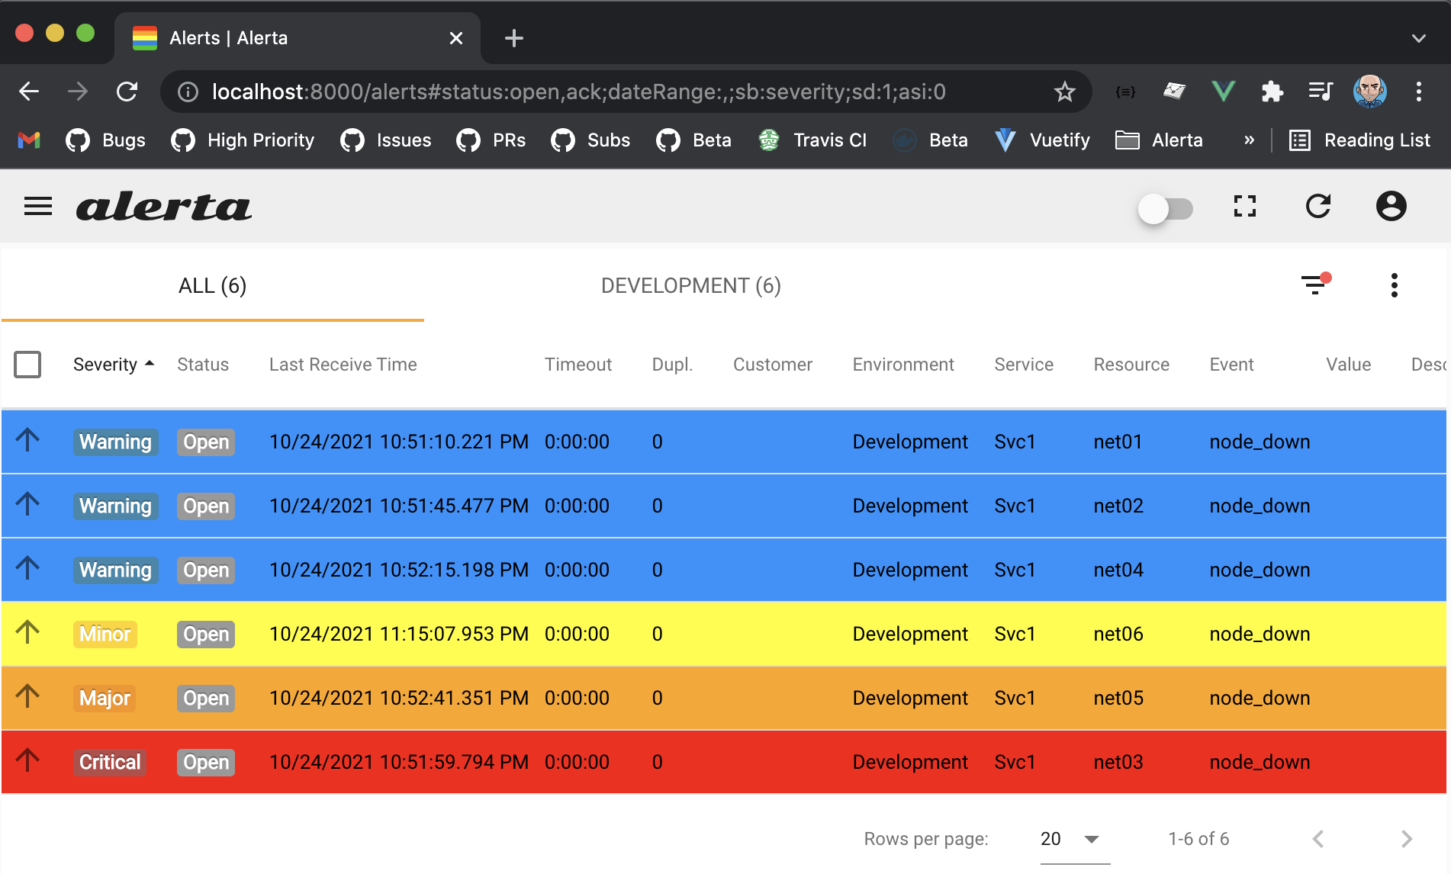Enter fullscreen mode
Screen dimensions: 1451x874
(x=1245, y=206)
